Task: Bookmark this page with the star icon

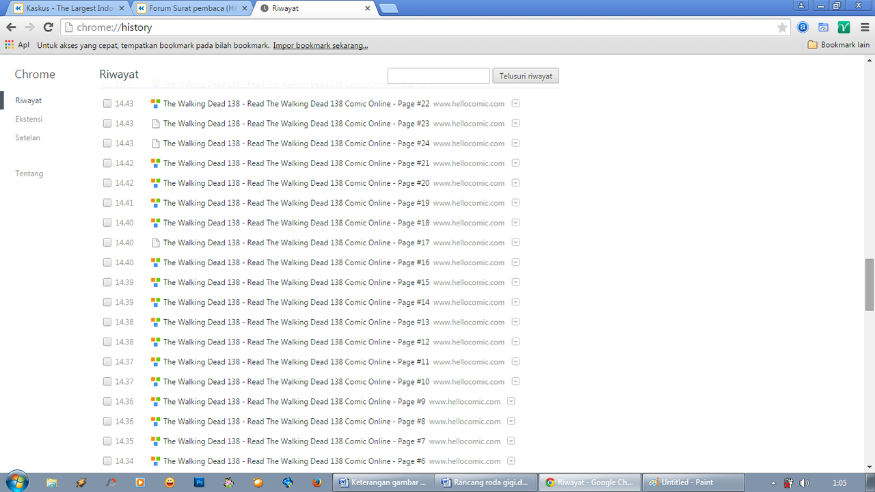Action: click(782, 27)
